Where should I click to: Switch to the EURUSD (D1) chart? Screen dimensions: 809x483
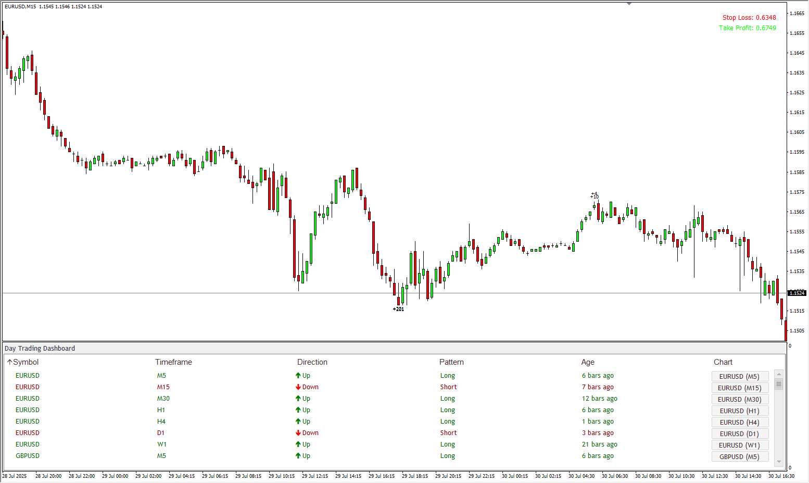point(739,434)
